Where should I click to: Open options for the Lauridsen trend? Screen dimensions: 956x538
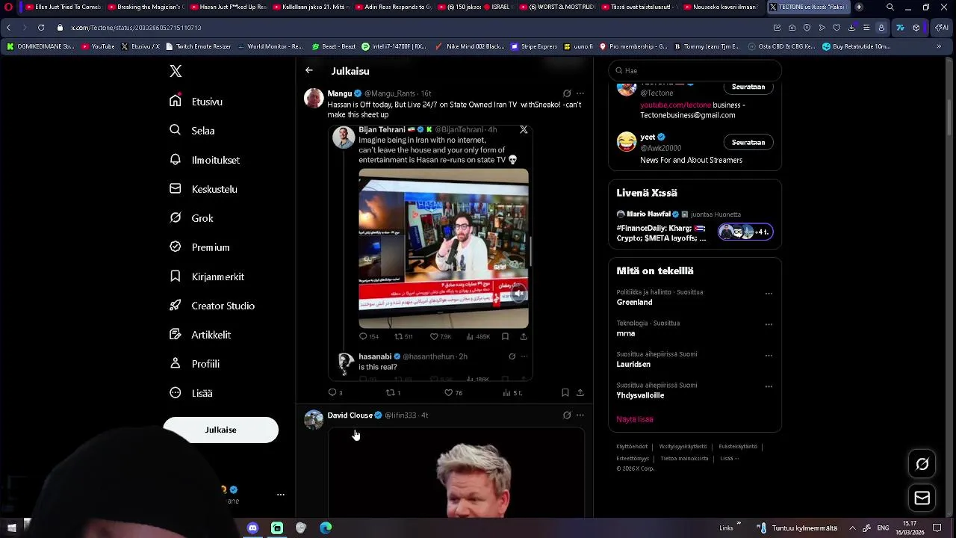(x=769, y=356)
